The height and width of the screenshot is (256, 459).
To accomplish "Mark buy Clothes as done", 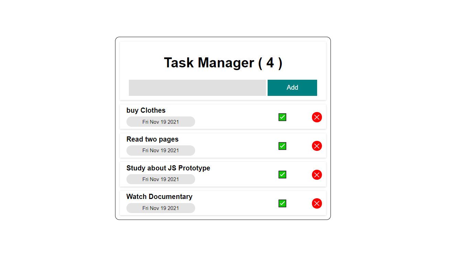I will 282,117.
